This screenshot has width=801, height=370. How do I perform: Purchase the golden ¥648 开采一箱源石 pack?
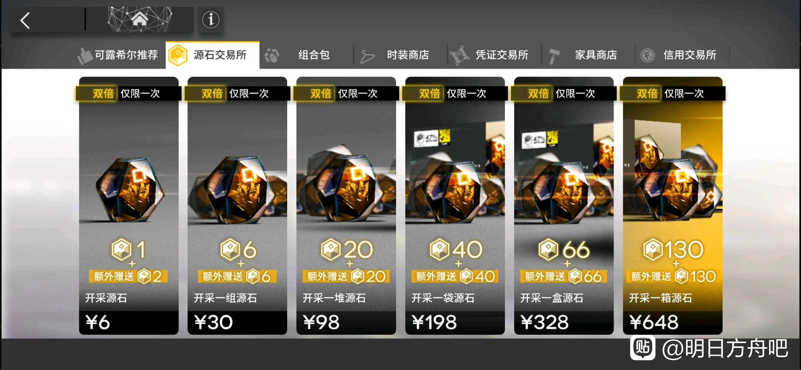coord(673,206)
